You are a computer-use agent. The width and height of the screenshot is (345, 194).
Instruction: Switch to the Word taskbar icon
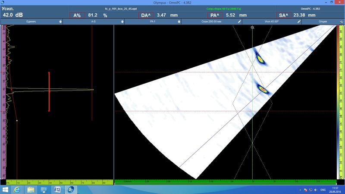coord(58,189)
